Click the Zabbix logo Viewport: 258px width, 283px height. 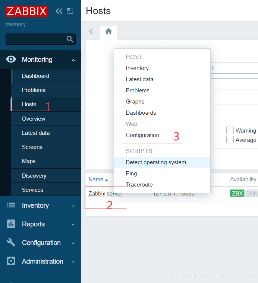[27, 11]
